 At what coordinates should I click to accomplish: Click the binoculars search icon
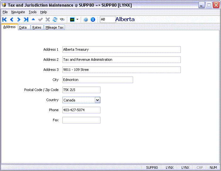(62, 20)
